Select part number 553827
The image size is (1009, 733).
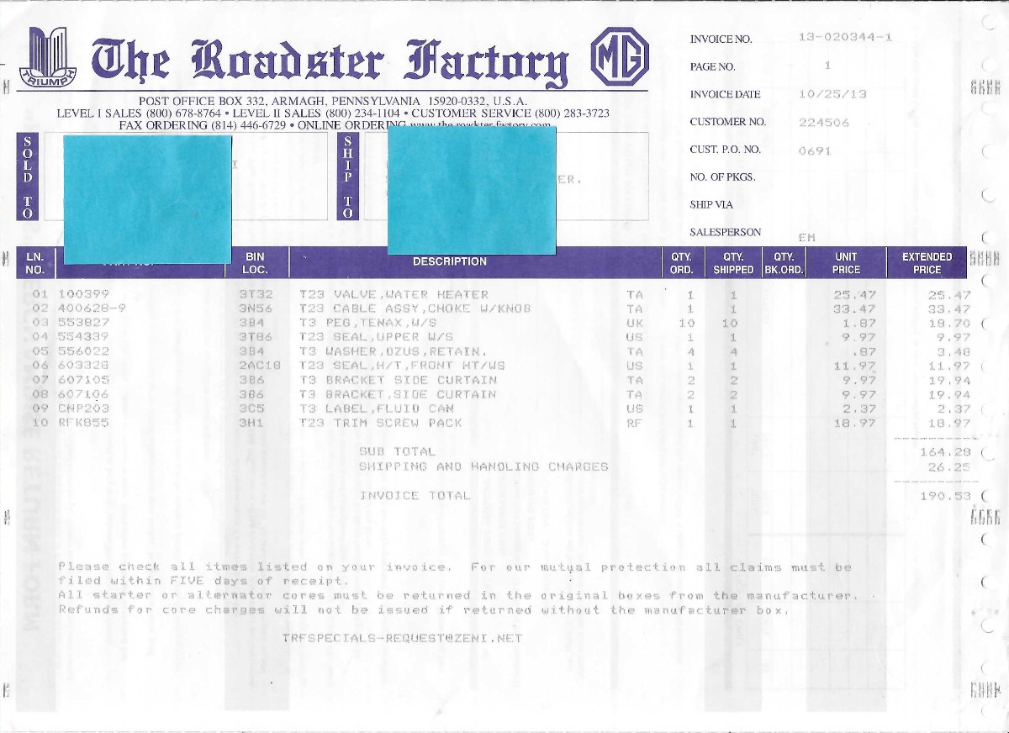pos(83,323)
